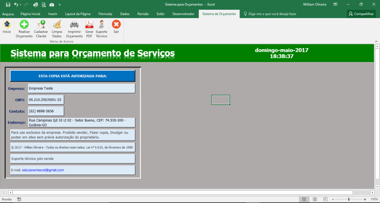Open ribbon display options icon
Viewport: 380px width, 203px height.
[335, 4]
